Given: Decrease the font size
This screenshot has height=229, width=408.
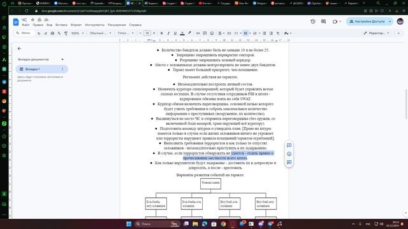Looking at the screenshot, I should [x=140, y=33].
